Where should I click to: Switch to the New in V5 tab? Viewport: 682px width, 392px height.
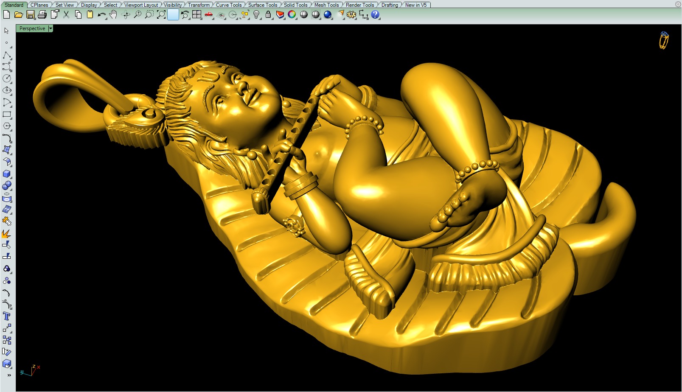click(x=416, y=5)
